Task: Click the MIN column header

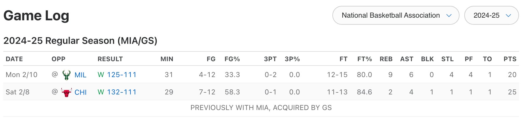Action: 167,59
